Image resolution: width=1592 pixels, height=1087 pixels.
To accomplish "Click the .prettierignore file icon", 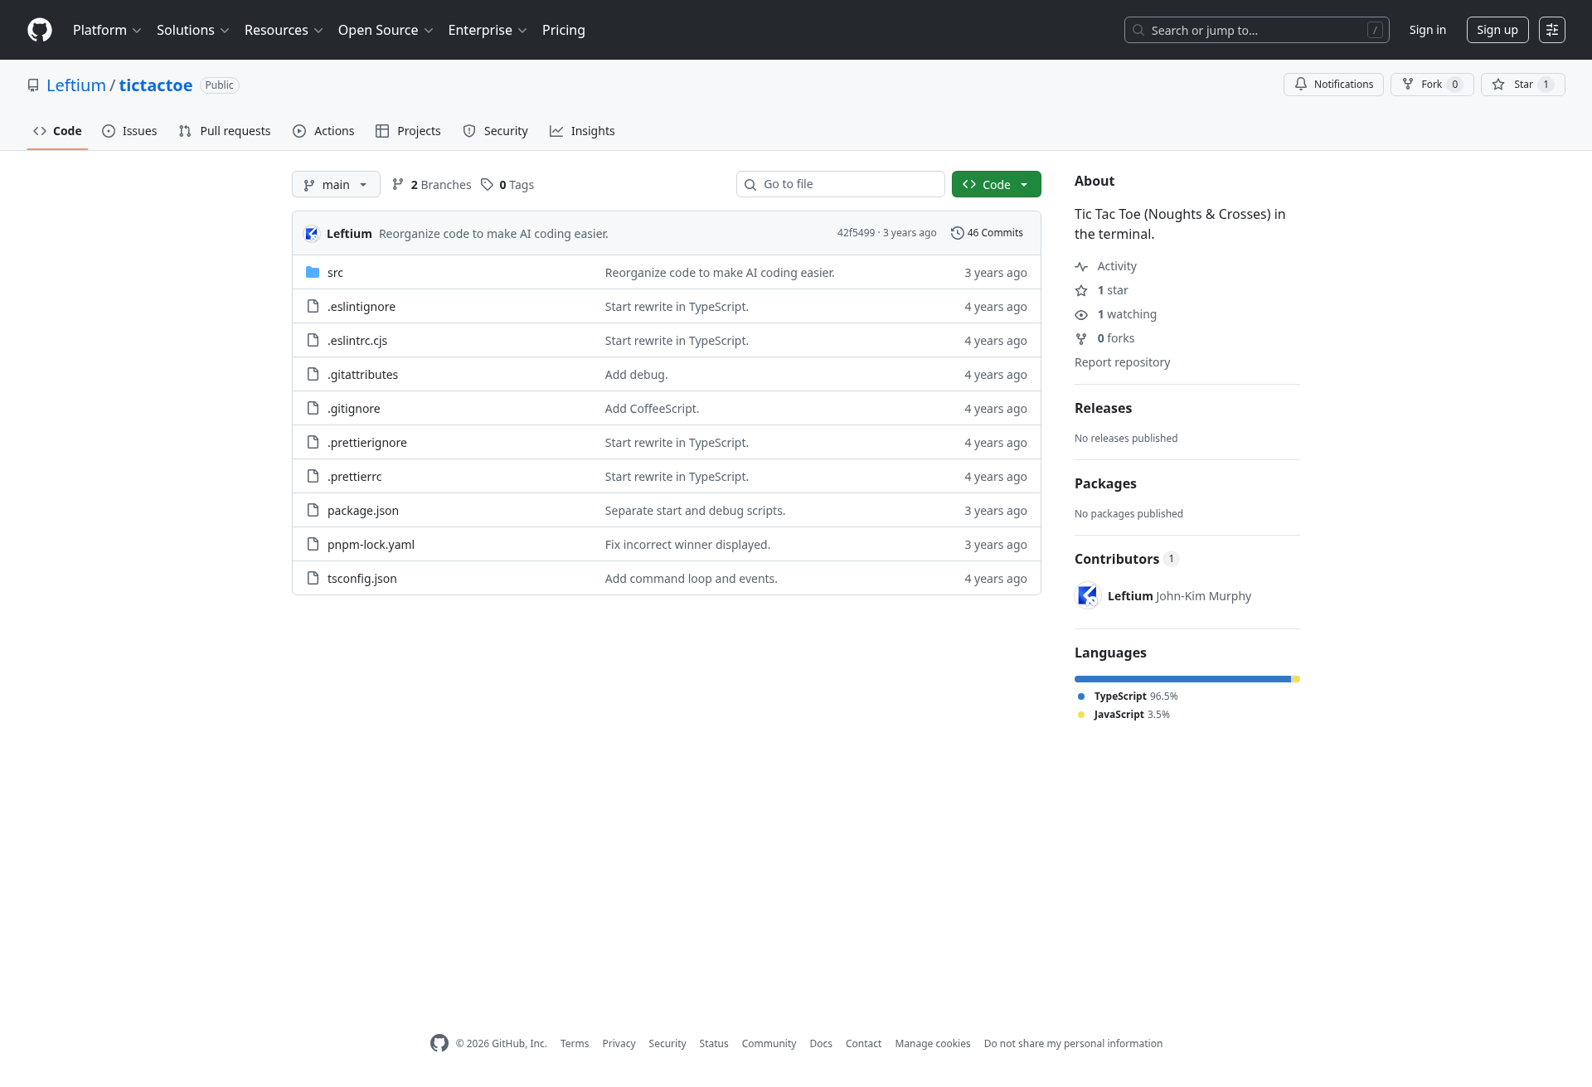I will tap(313, 442).
